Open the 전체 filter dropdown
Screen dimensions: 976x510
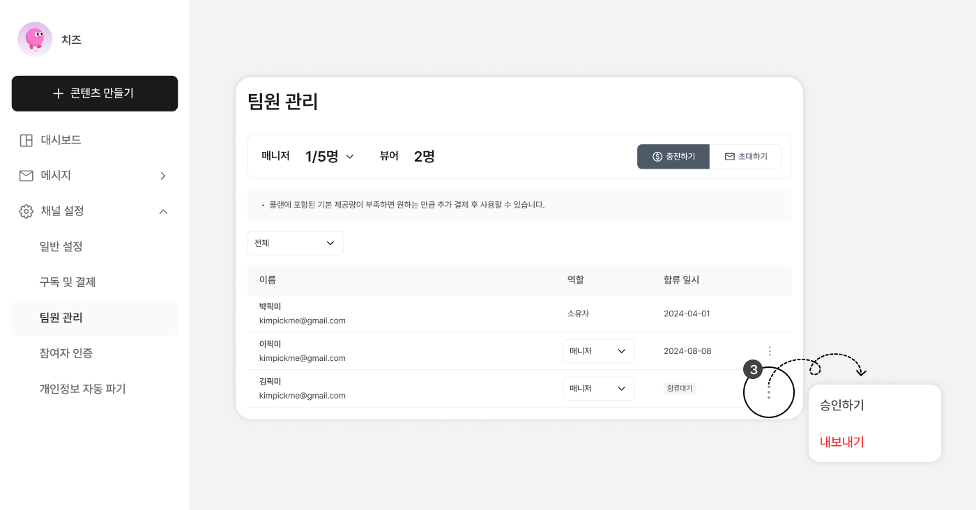coord(295,243)
